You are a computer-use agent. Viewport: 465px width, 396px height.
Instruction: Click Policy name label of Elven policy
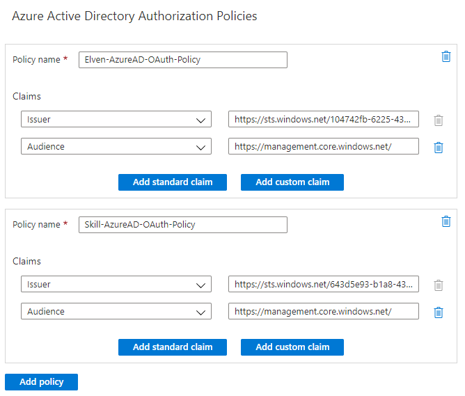tap(36, 60)
